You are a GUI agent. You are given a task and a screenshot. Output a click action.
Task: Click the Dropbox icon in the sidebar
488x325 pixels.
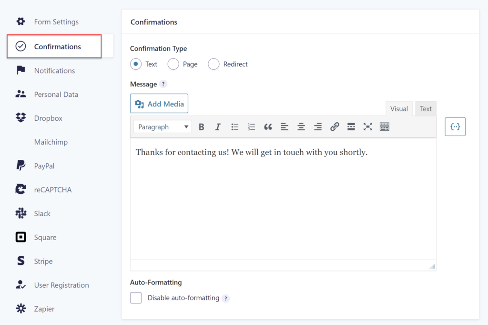click(x=21, y=118)
